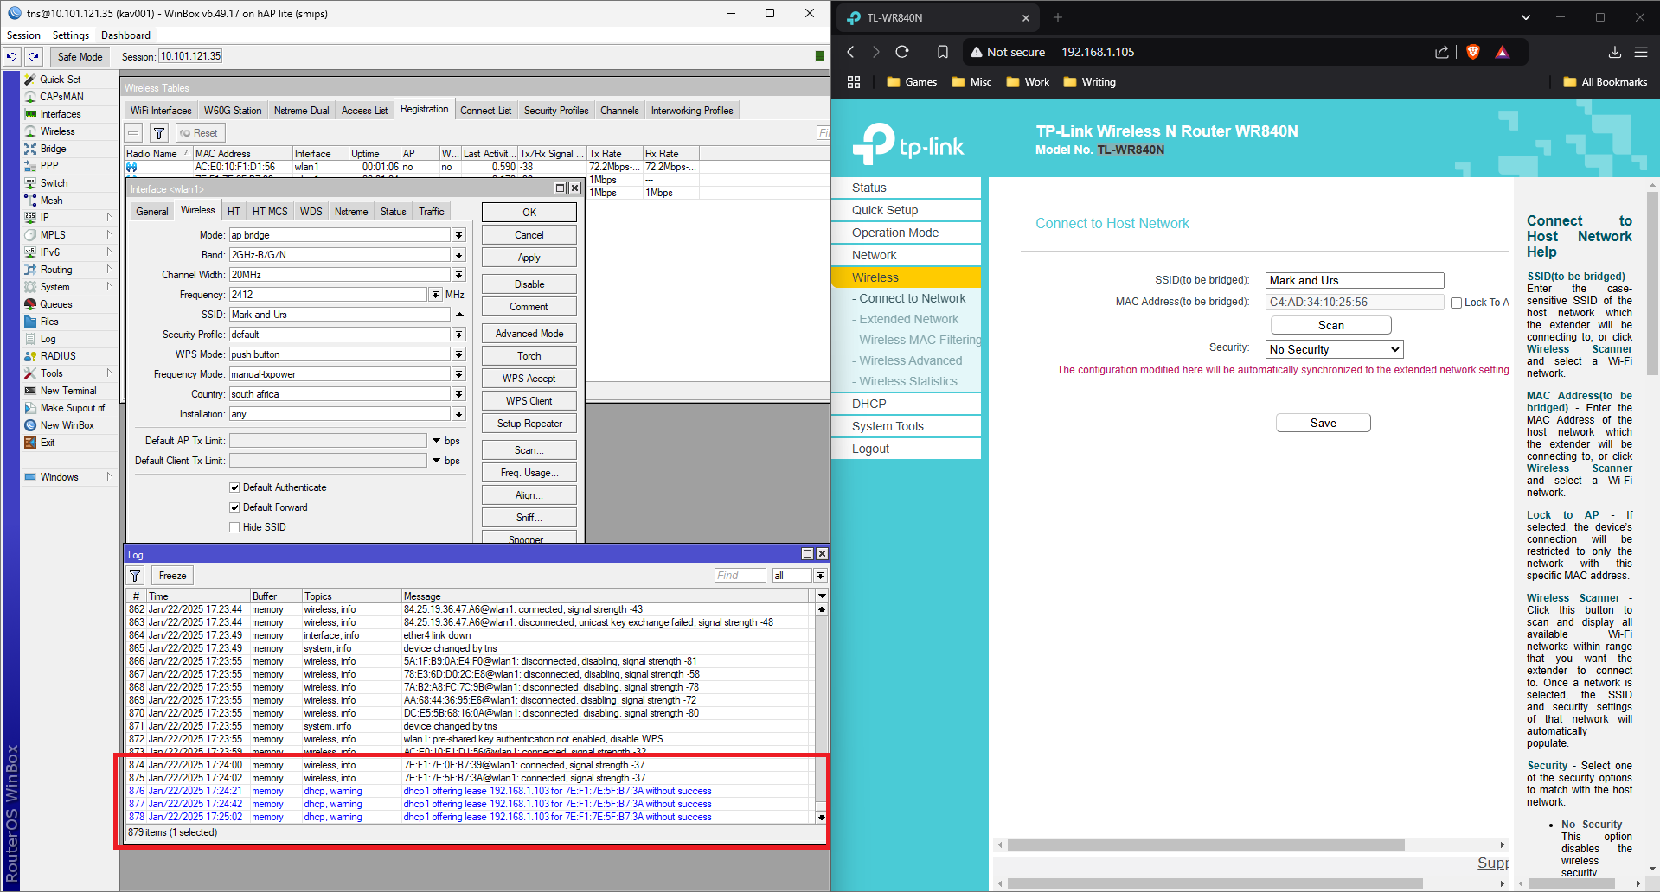This screenshot has height=892, width=1660.
Task: Open Wireless in WinBox sidebar
Action: point(57,131)
